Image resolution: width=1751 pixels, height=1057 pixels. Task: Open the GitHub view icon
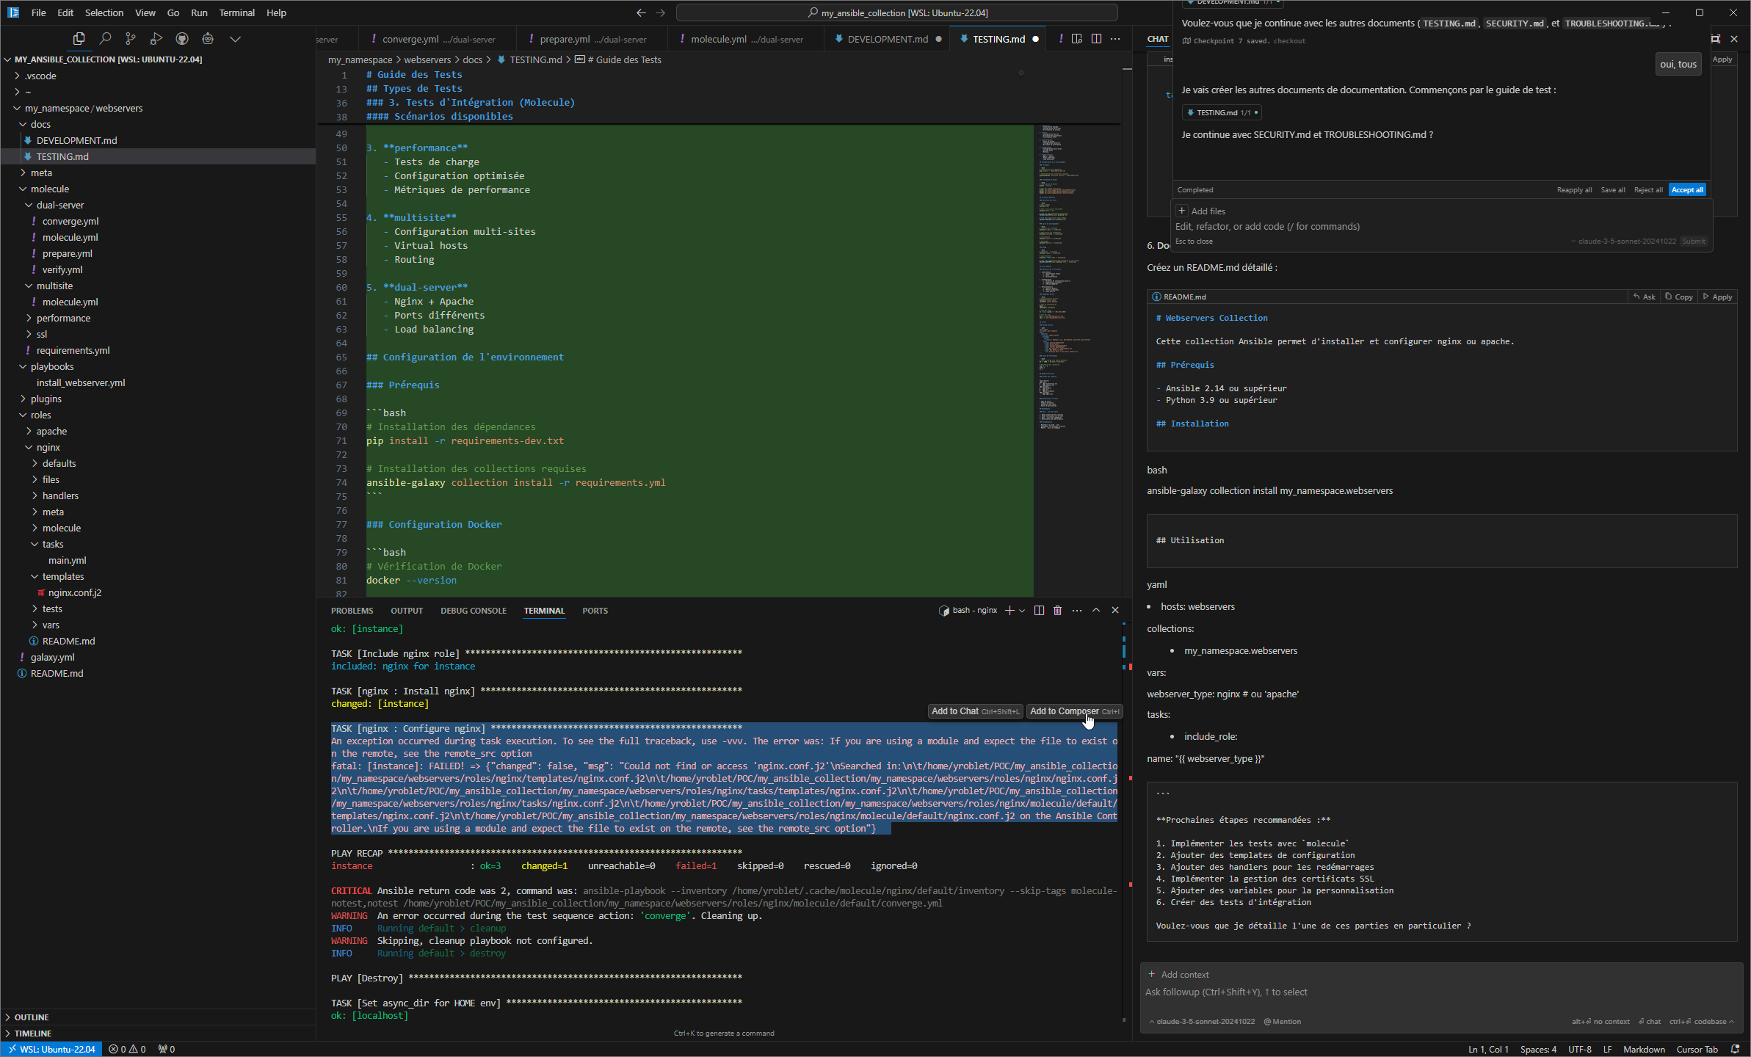182,39
